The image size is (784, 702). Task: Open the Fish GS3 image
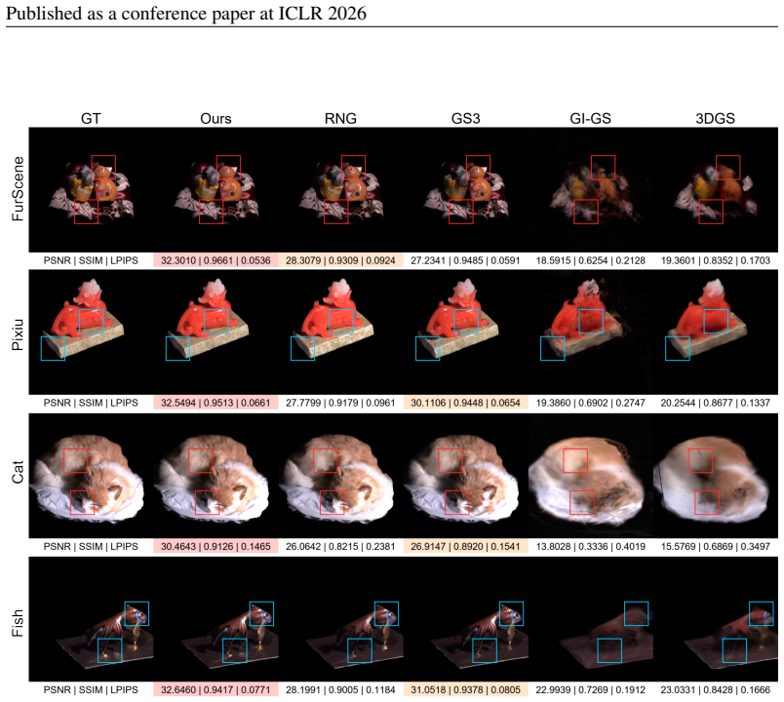click(466, 619)
